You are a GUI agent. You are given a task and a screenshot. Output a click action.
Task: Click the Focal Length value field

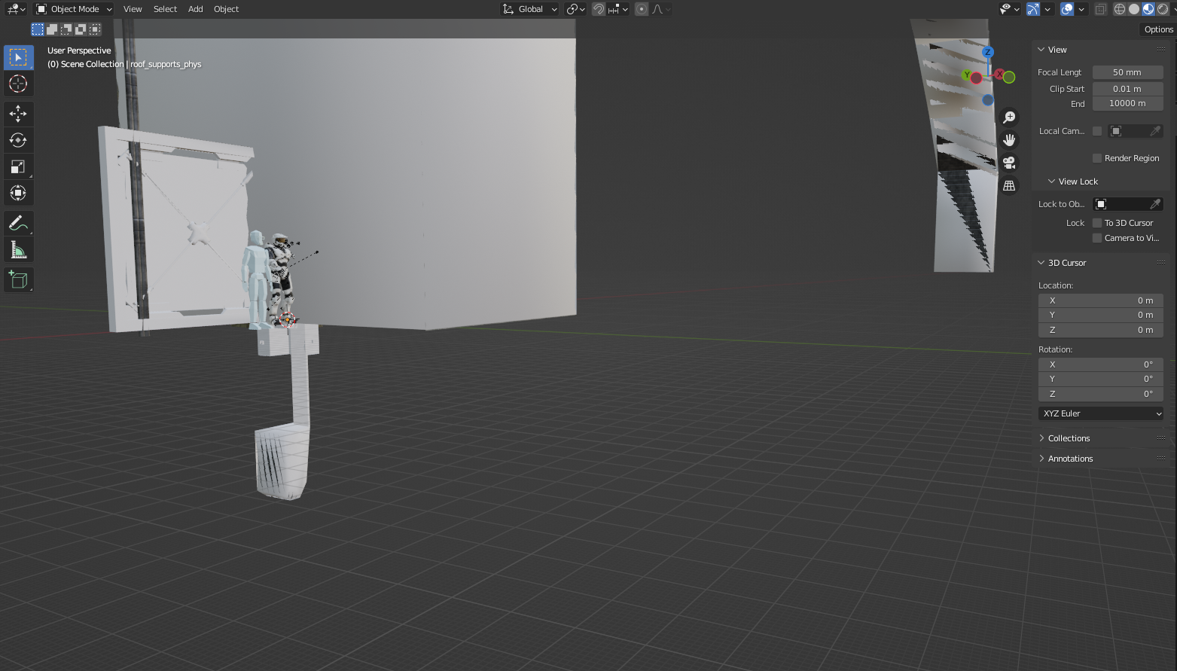pos(1127,72)
